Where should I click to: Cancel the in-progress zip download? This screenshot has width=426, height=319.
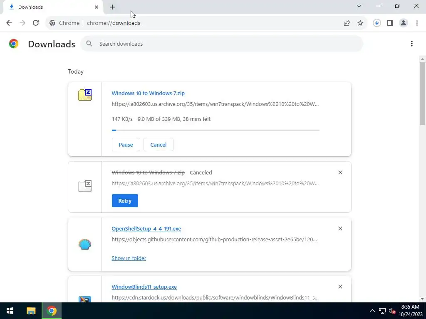(x=159, y=145)
